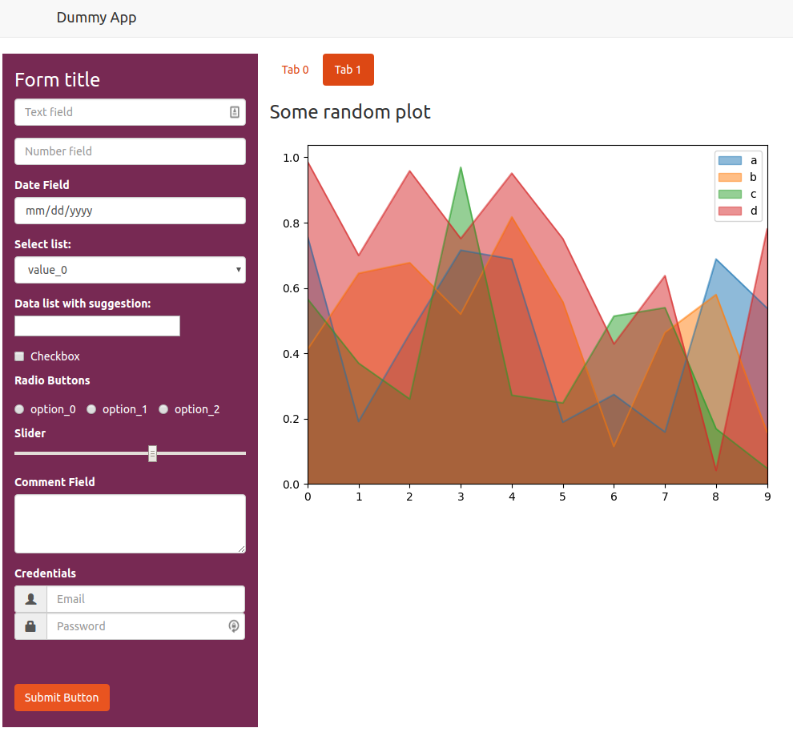Click the lock icon beside Password field
793x740 pixels.
pos(30,626)
